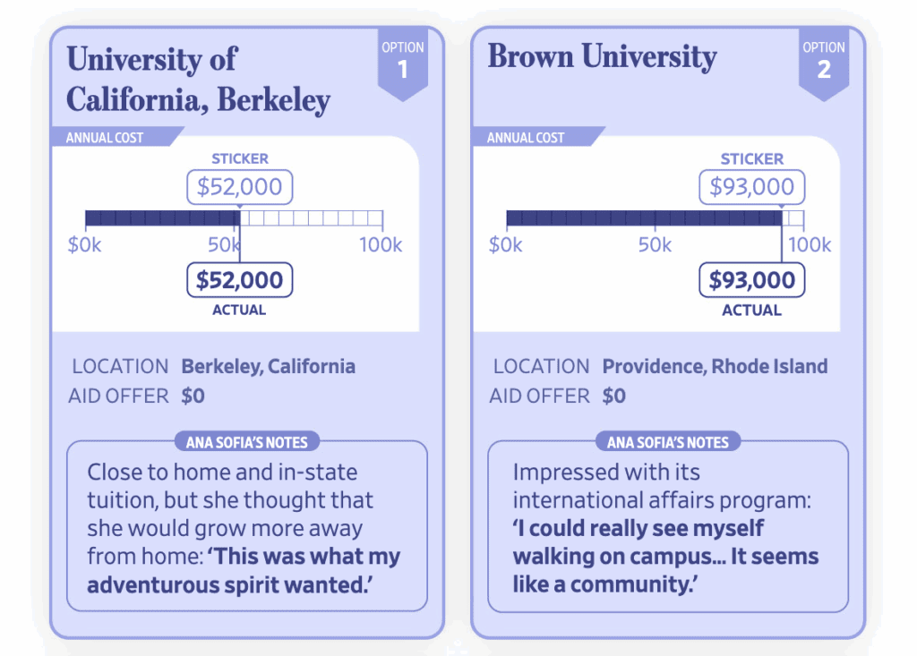
Task: Click Berkeley's $52,000 actual price box
Action: tap(239, 280)
